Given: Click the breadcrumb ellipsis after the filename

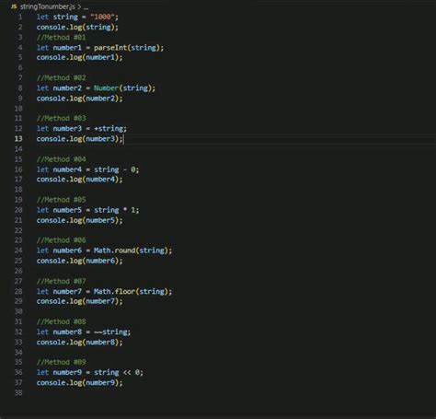Looking at the screenshot, I should tap(86, 7).
